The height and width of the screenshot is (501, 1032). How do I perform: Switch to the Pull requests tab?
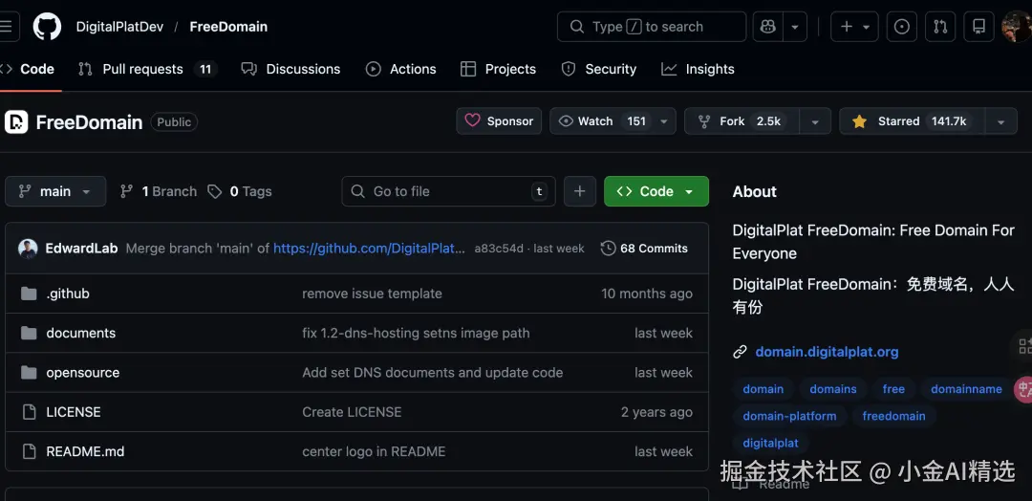pos(147,69)
